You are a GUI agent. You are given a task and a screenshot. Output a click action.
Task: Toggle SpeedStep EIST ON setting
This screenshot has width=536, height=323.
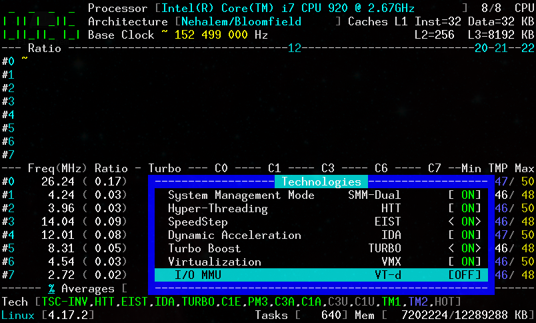pos(465,222)
